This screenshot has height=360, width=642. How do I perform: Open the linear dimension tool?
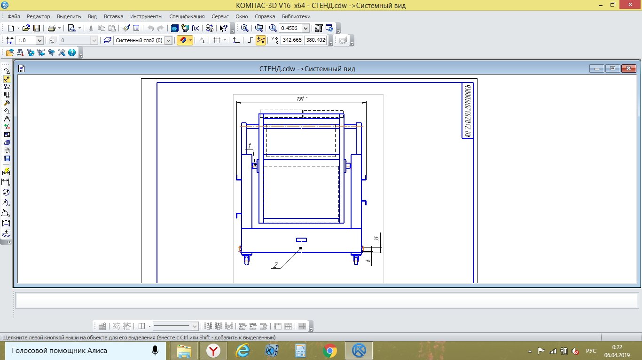pyautogui.click(x=7, y=182)
